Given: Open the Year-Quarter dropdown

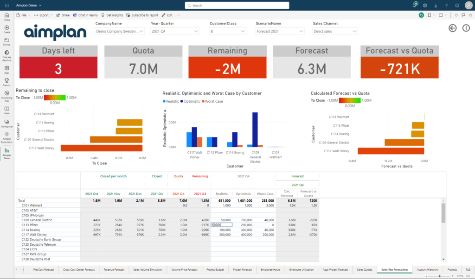Looking at the screenshot, I should [x=175, y=31].
